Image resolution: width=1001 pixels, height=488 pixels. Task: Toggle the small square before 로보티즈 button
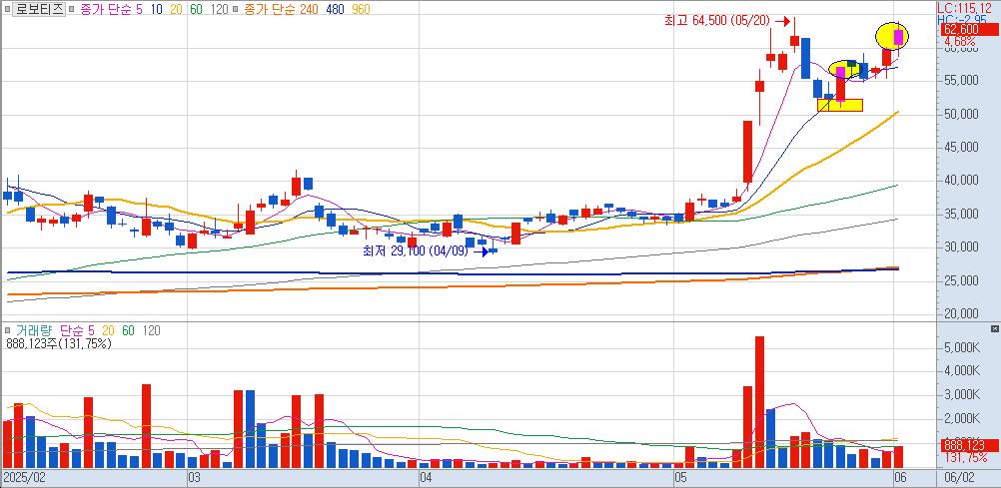(6, 9)
